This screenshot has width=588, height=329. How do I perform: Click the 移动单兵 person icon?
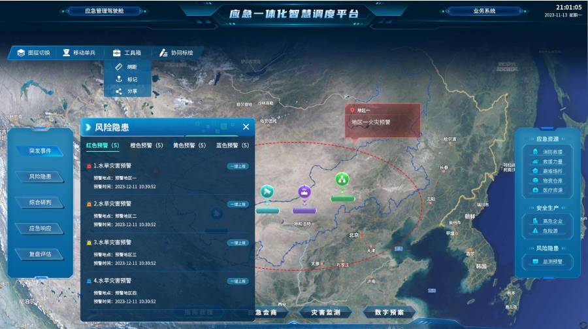[67, 52]
